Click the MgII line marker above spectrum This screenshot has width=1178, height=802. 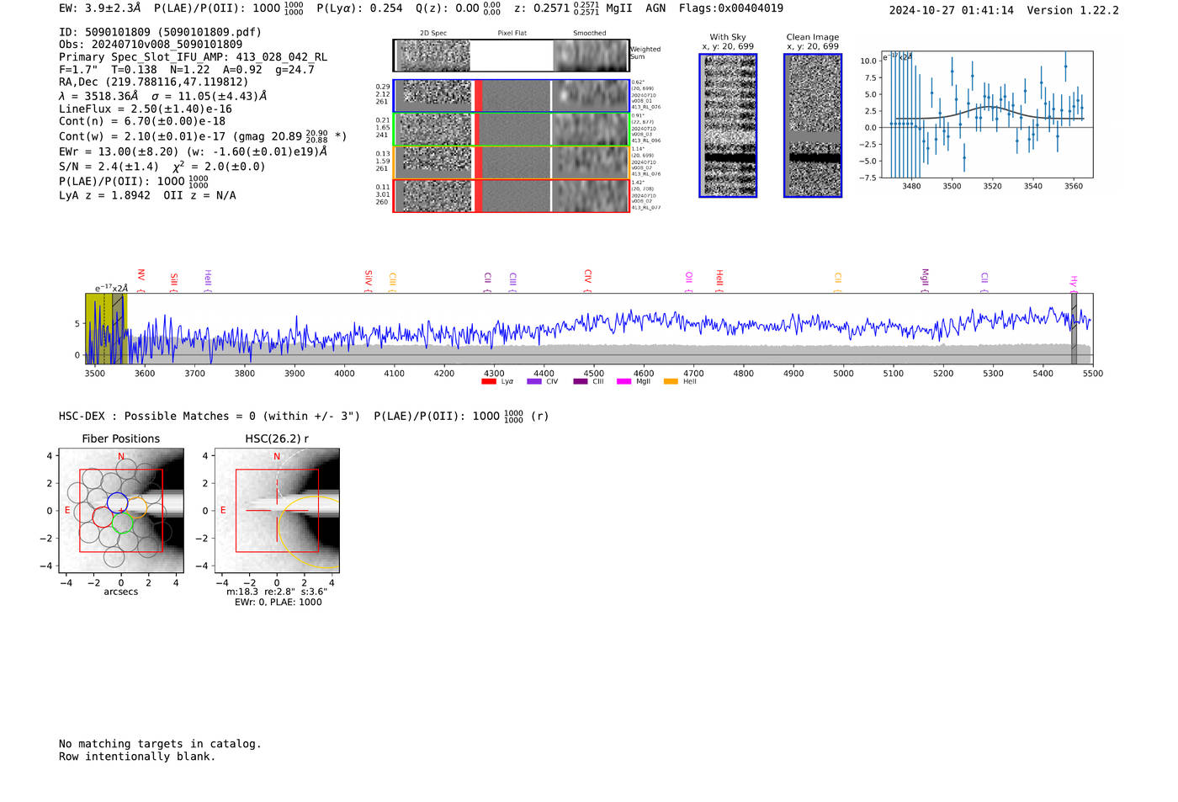click(924, 281)
